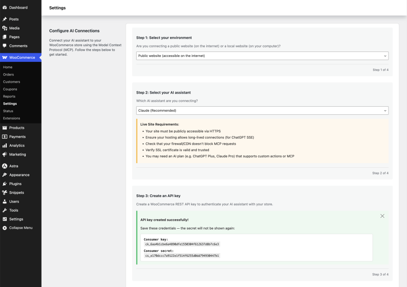Image resolution: width=407 pixels, height=287 pixels.
Task: Click the 'Step 3: Create an API key' heading
Action: (158, 196)
